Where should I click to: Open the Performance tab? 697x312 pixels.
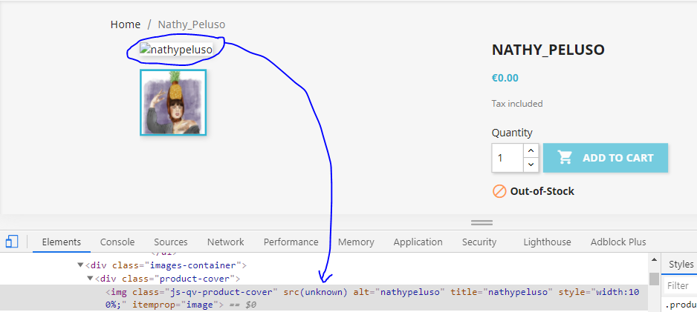(291, 242)
